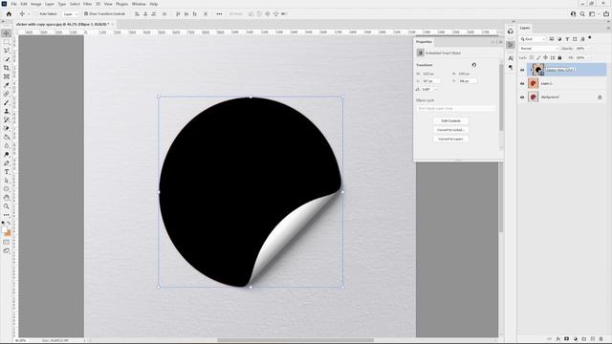This screenshot has width=612, height=344.
Task: Select the Ellipse shape tool
Action: pyautogui.click(x=7, y=189)
